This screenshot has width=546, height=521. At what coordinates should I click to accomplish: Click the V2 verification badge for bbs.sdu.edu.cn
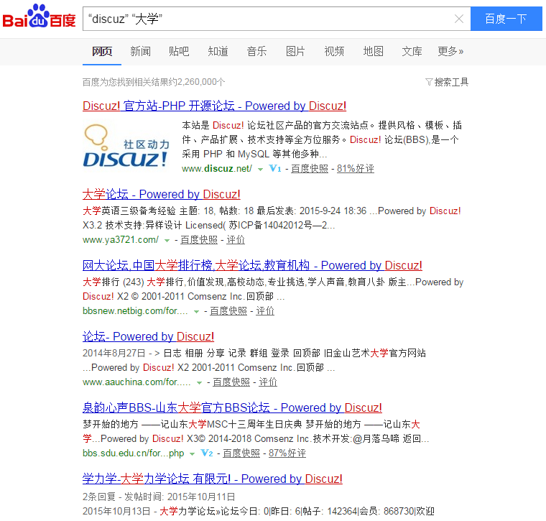coord(207,453)
